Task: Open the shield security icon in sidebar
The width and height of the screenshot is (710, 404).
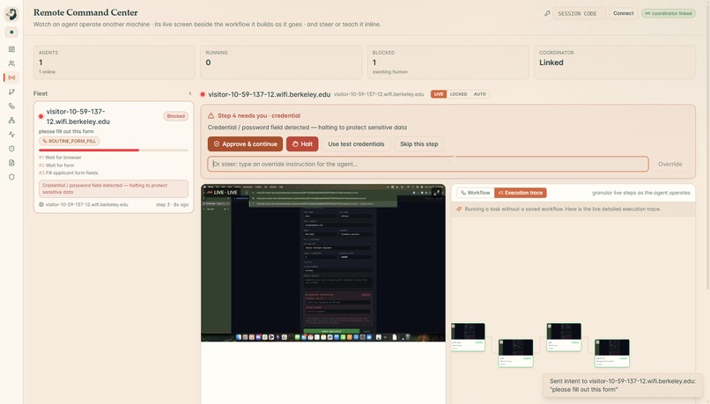Action: tap(11, 177)
